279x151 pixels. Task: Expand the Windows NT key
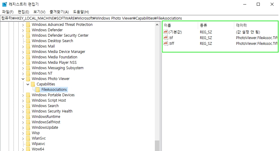[23, 74]
